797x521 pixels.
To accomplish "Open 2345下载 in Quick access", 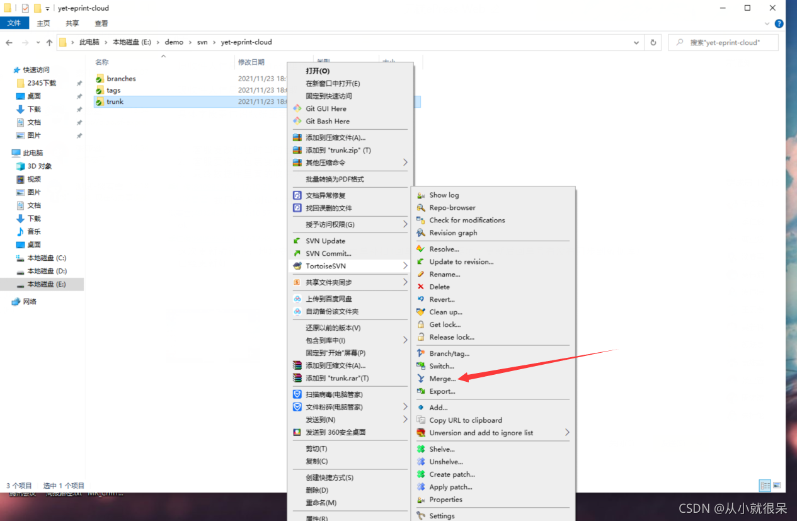I will (x=42, y=83).
